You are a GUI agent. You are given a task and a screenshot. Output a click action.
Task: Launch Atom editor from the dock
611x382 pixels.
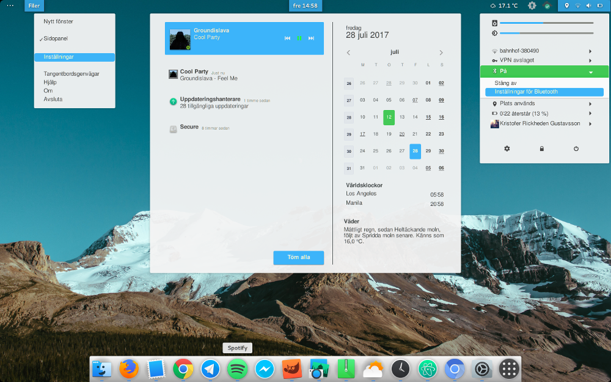(x=428, y=369)
